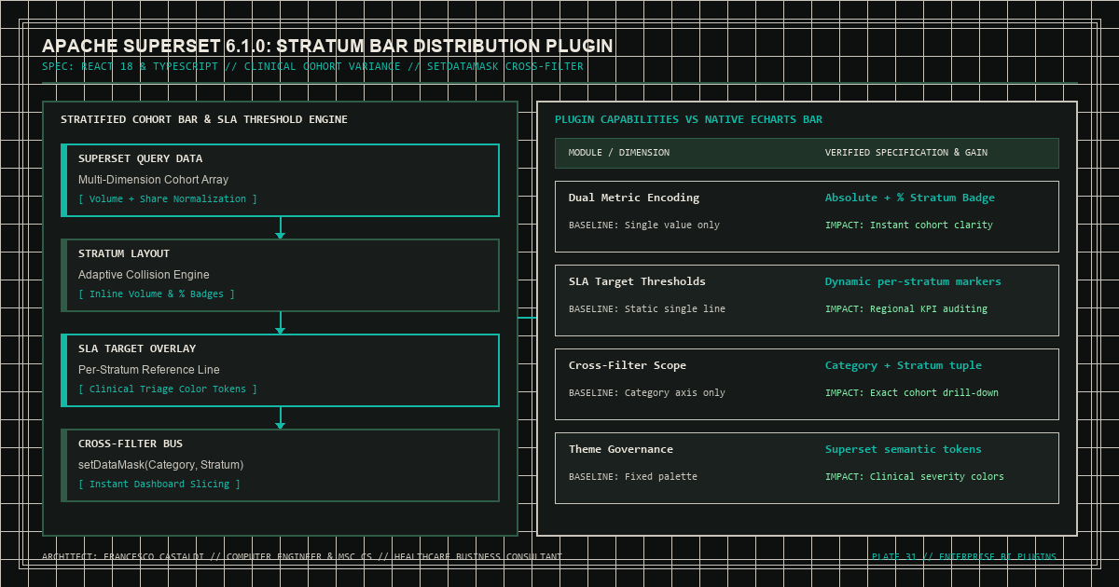Click the 'Plate 31 // Enterprise BI Plugins' footer
Viewport: 1119px width, 587px height.
coord(964,557)
